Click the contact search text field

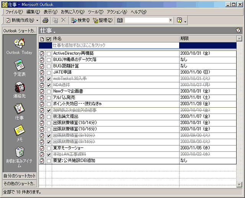pos(147,20)
